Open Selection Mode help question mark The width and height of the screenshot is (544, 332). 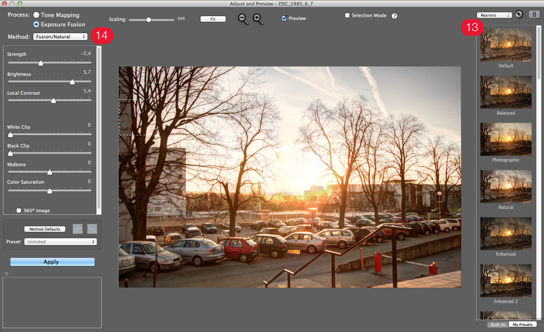tap(394, 16)
